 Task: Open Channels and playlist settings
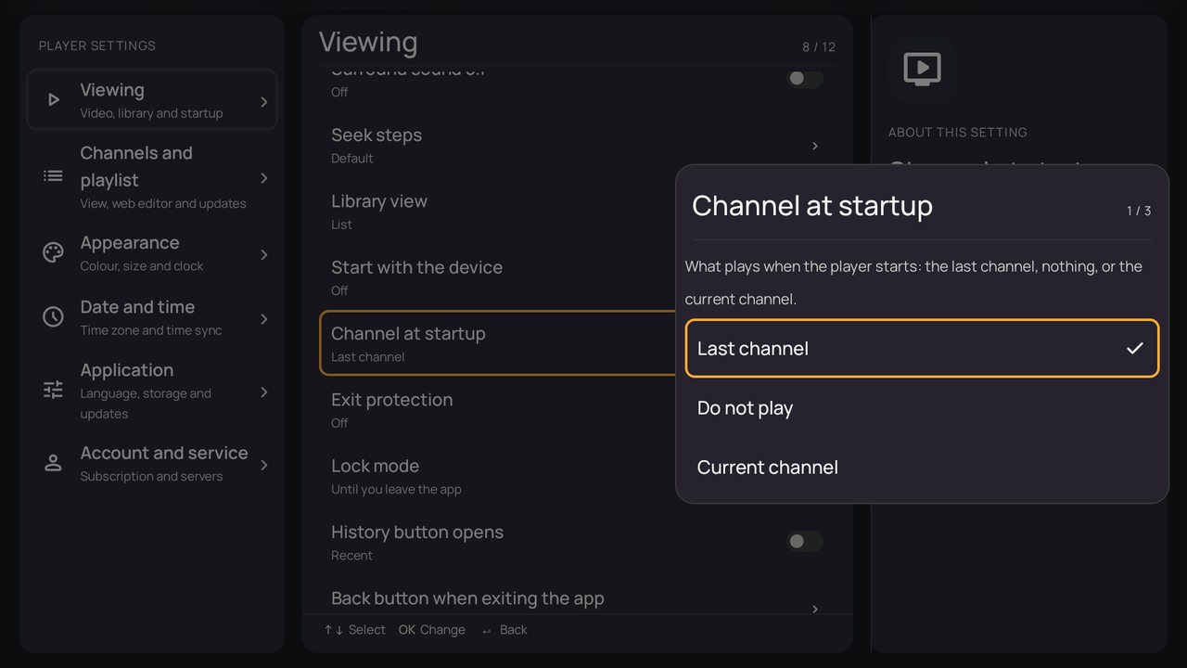[x=152, y=176]
